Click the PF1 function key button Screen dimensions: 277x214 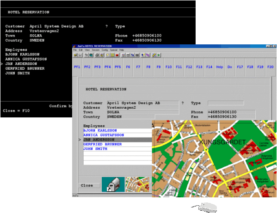point(77,67)
